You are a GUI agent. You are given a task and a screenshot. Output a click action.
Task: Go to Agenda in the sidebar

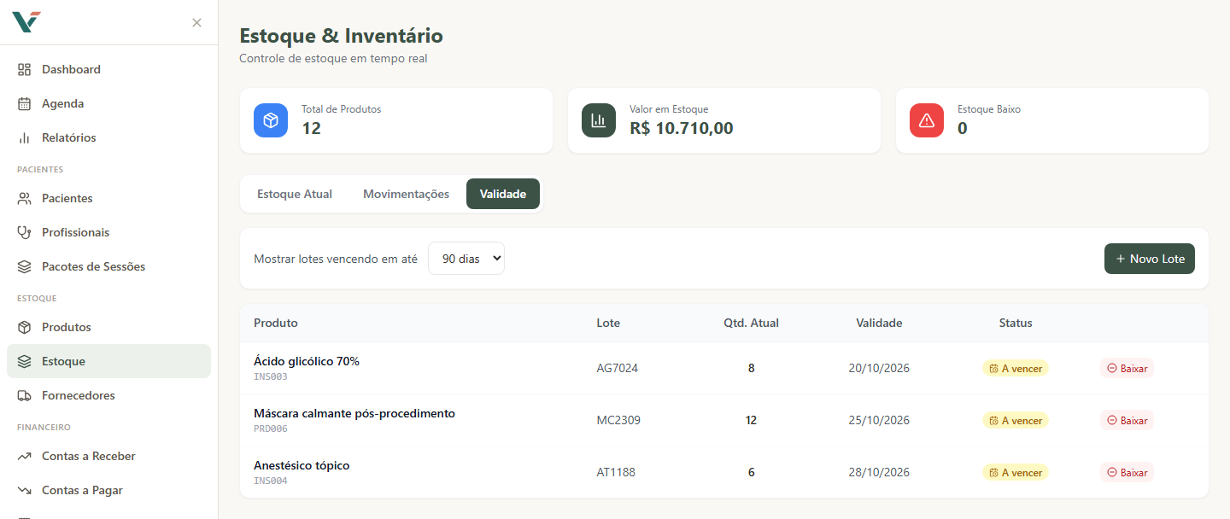pyautogui.click(x=108, y=103)
